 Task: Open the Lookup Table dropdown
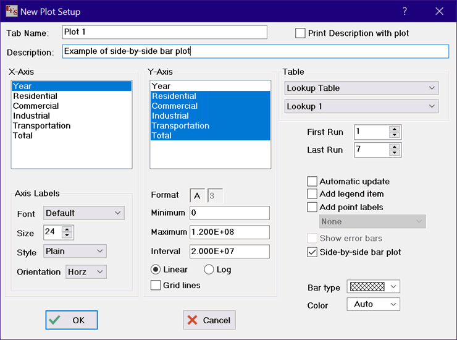coord(361,88)
